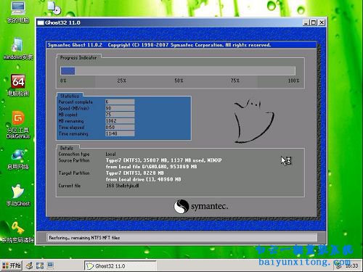Open the 64 hardware detection icon
Screen dimensions: 363x272
coord(18,86)
